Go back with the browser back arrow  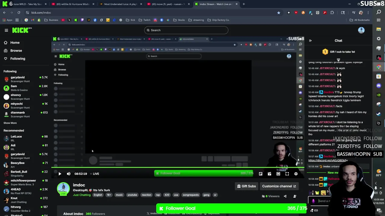click(4, 13)
